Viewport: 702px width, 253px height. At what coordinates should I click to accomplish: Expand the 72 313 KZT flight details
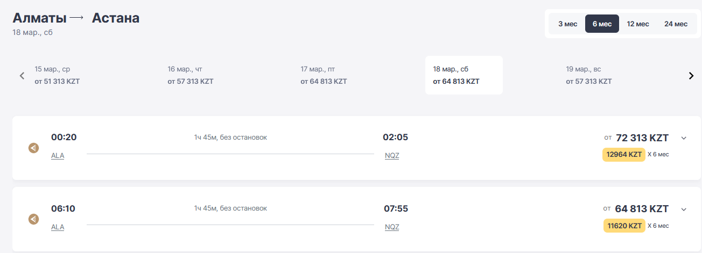pos(684,138)
